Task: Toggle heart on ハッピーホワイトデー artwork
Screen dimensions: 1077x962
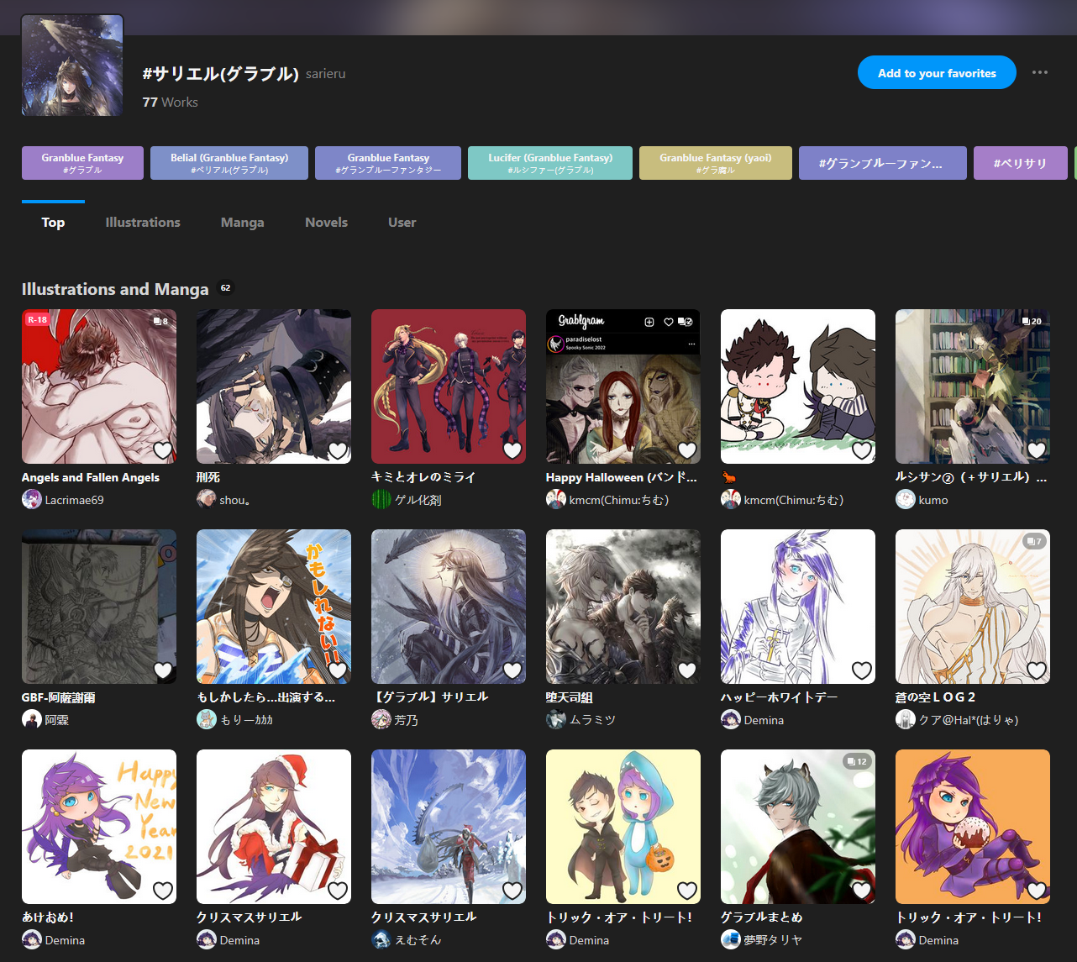Action: pos(862,670)
